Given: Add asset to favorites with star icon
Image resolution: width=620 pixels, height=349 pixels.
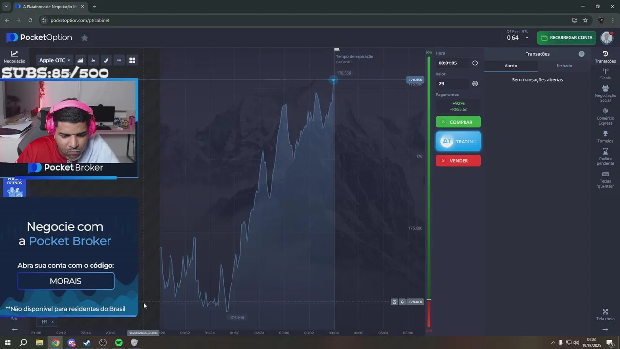Looking at the screenshot, I should click(84, 38).
